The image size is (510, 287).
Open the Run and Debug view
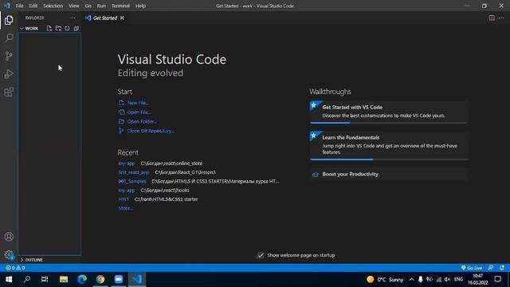coord(9,74)
